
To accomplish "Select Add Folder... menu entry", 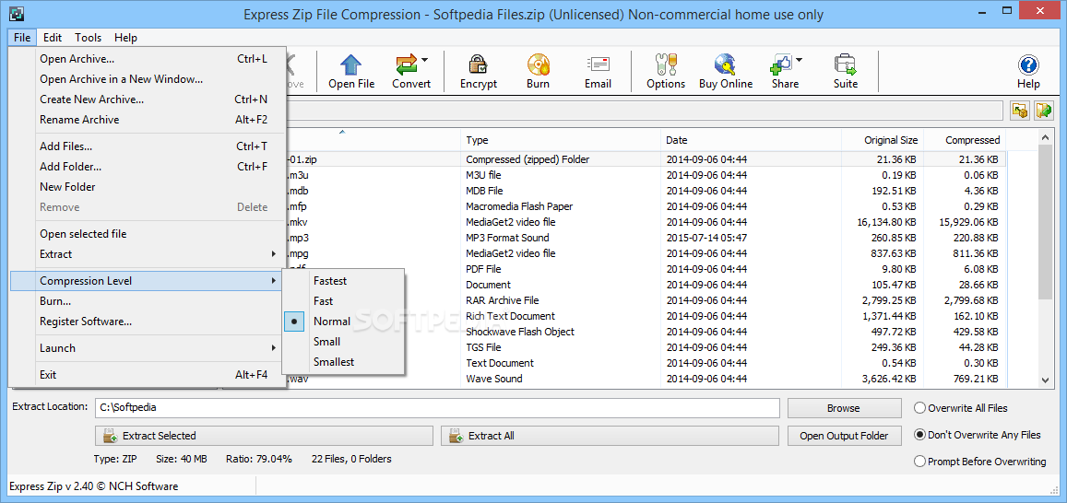I will pos(147,167).
